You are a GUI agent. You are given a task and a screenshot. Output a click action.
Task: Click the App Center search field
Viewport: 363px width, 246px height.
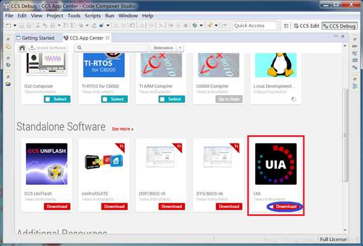[x=111, y=48]
